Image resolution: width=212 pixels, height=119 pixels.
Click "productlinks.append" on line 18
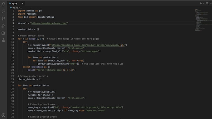pos(50,64)
